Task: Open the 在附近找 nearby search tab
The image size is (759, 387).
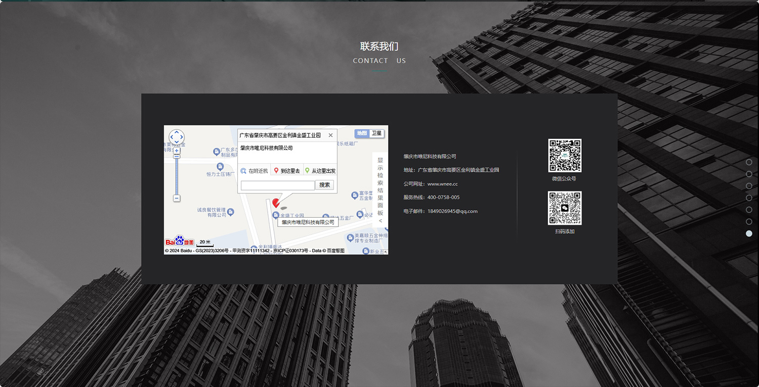Action: click(x=255, y=171)
